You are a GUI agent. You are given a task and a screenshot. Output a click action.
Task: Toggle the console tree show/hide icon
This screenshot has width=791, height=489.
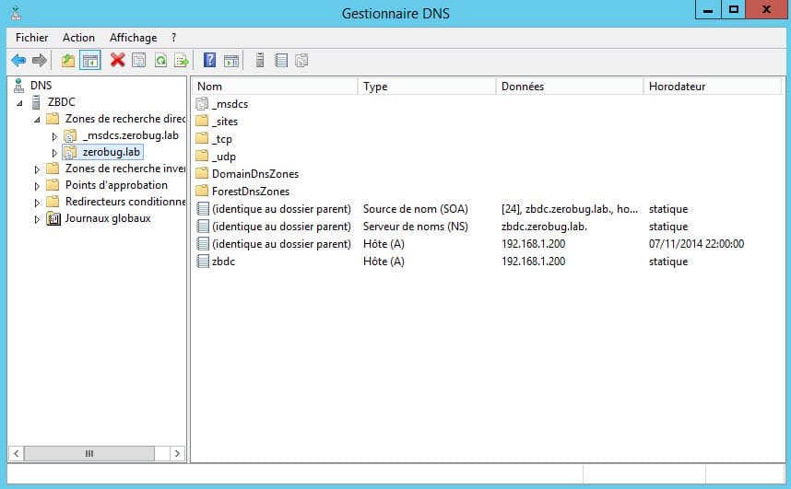89,61
